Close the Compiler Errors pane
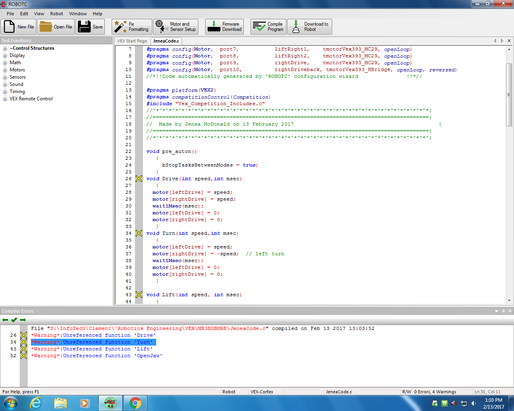Viewport: 514px width, 411px height. pos(510,311)
